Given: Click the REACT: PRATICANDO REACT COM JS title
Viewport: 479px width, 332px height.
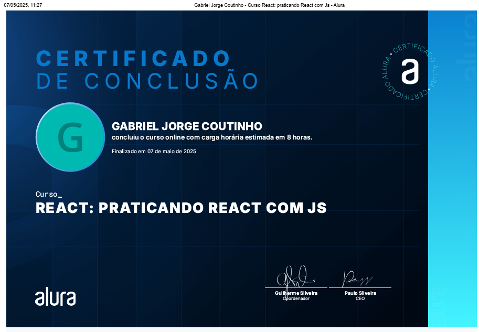Looking at the screenshot, I should pyautogui.click(x=181, y=208).
